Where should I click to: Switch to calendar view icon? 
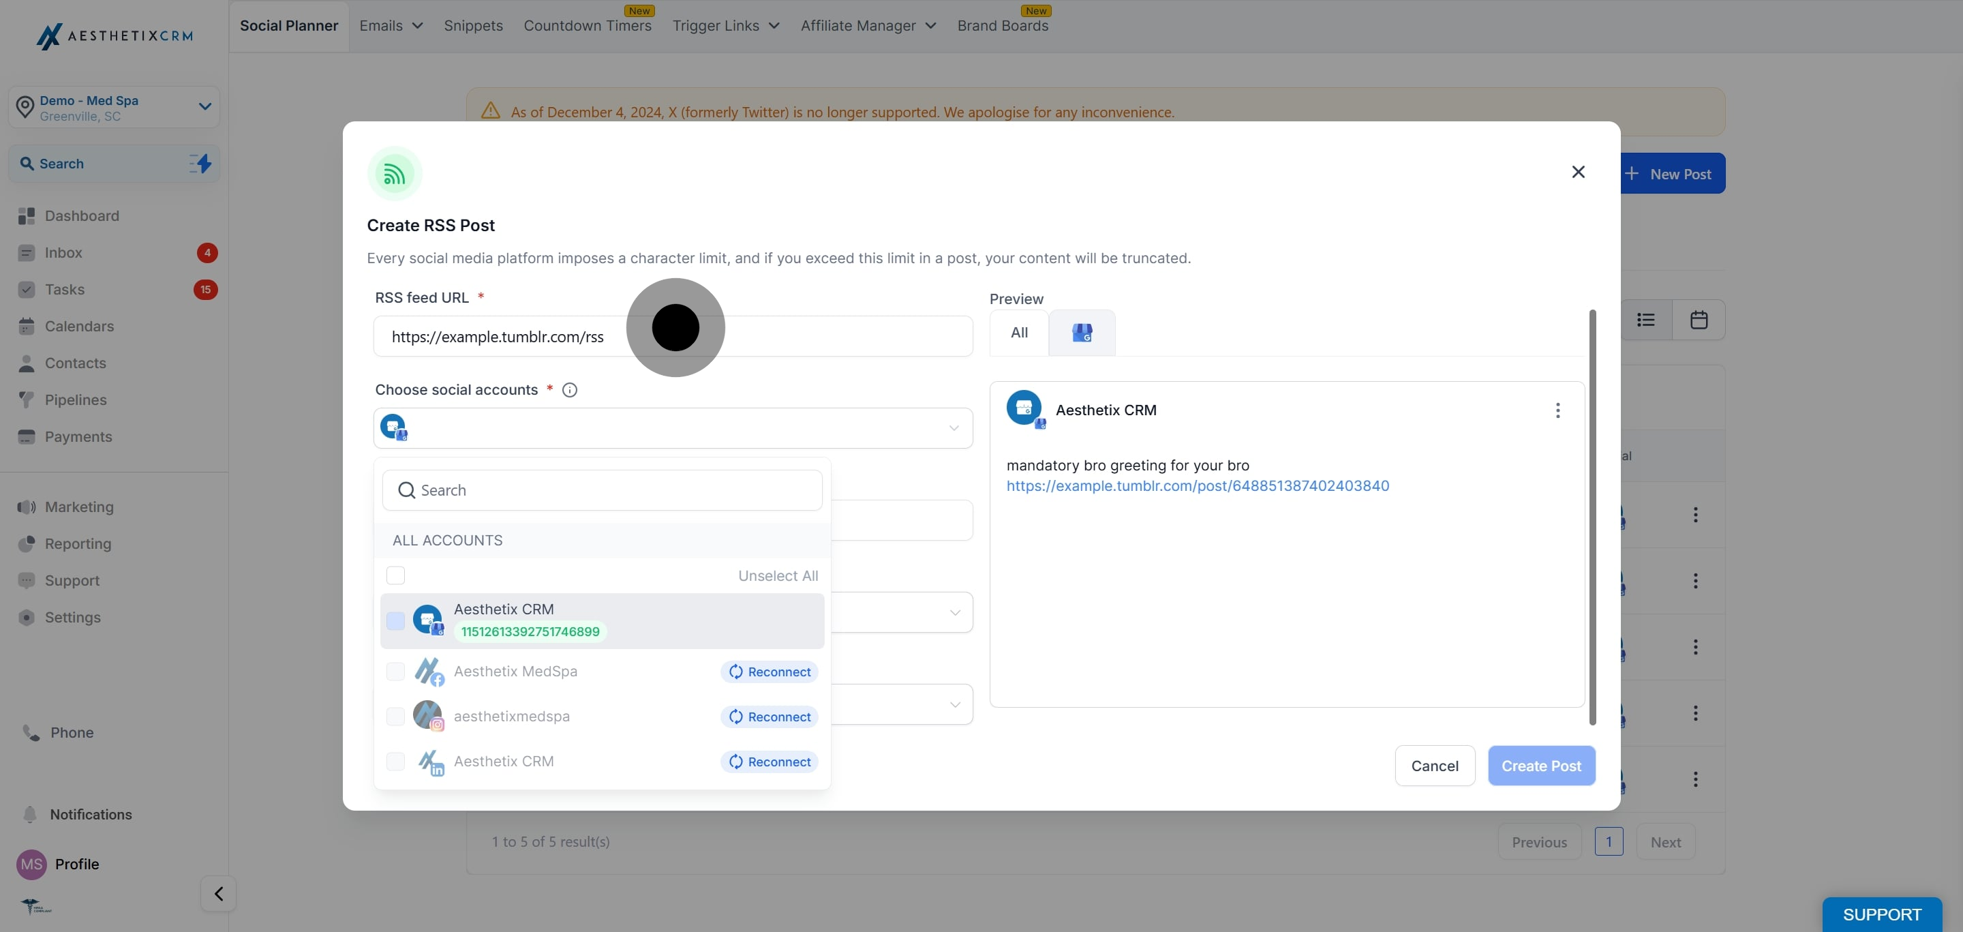coord(1699,320)
